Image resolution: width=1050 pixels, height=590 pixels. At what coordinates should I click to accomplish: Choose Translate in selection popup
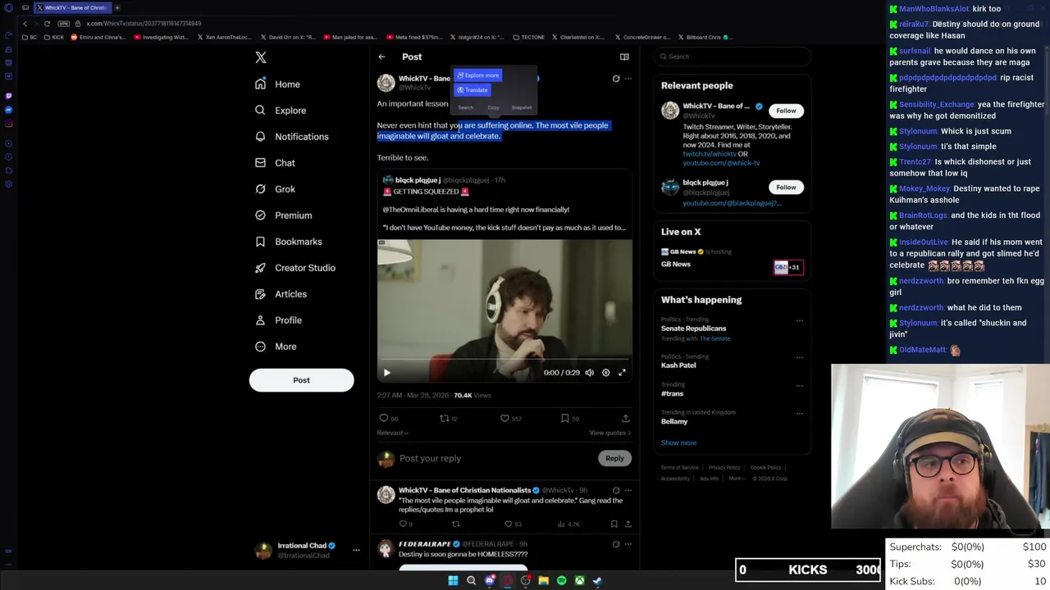472,90
